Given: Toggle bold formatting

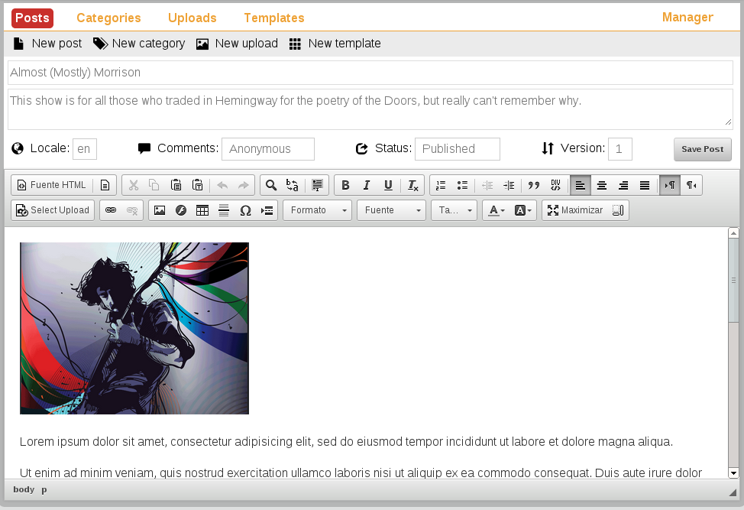Looking at the screenshot, I should tap(345, 185).
